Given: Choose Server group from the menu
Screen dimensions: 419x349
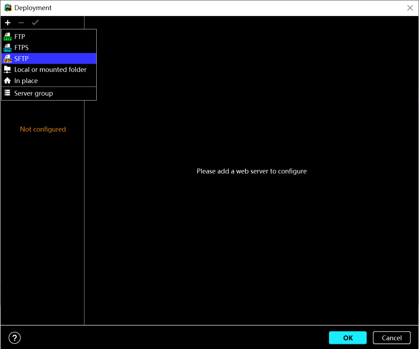Looking at the screenshot, I should click(x=49, y=93).
